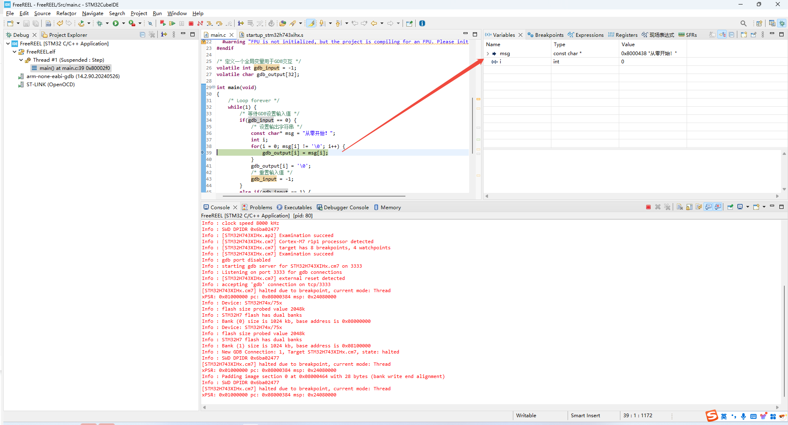The height and width of the screenshot is (425, 788).
Task: Switch to the Breakpoints tab
Action: coord(546,35)
